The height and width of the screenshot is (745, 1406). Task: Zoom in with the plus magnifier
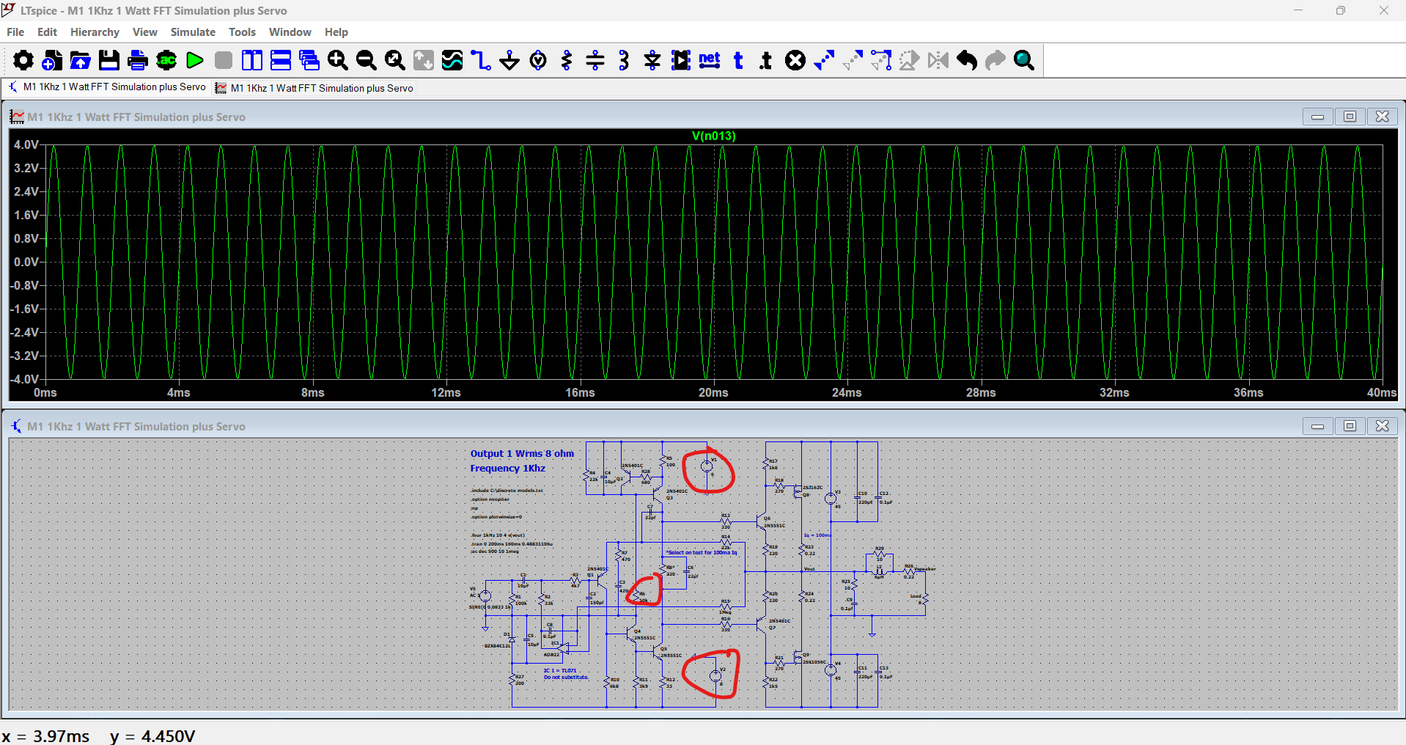338,60
